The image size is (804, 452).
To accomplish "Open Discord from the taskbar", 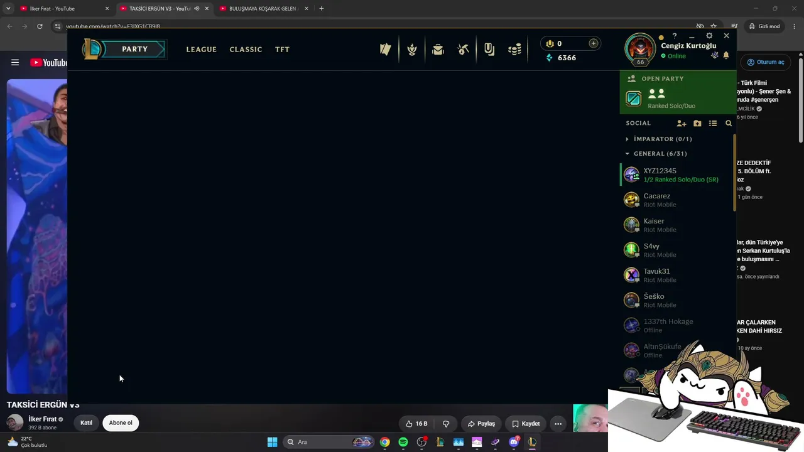I will tap(514, 442).
